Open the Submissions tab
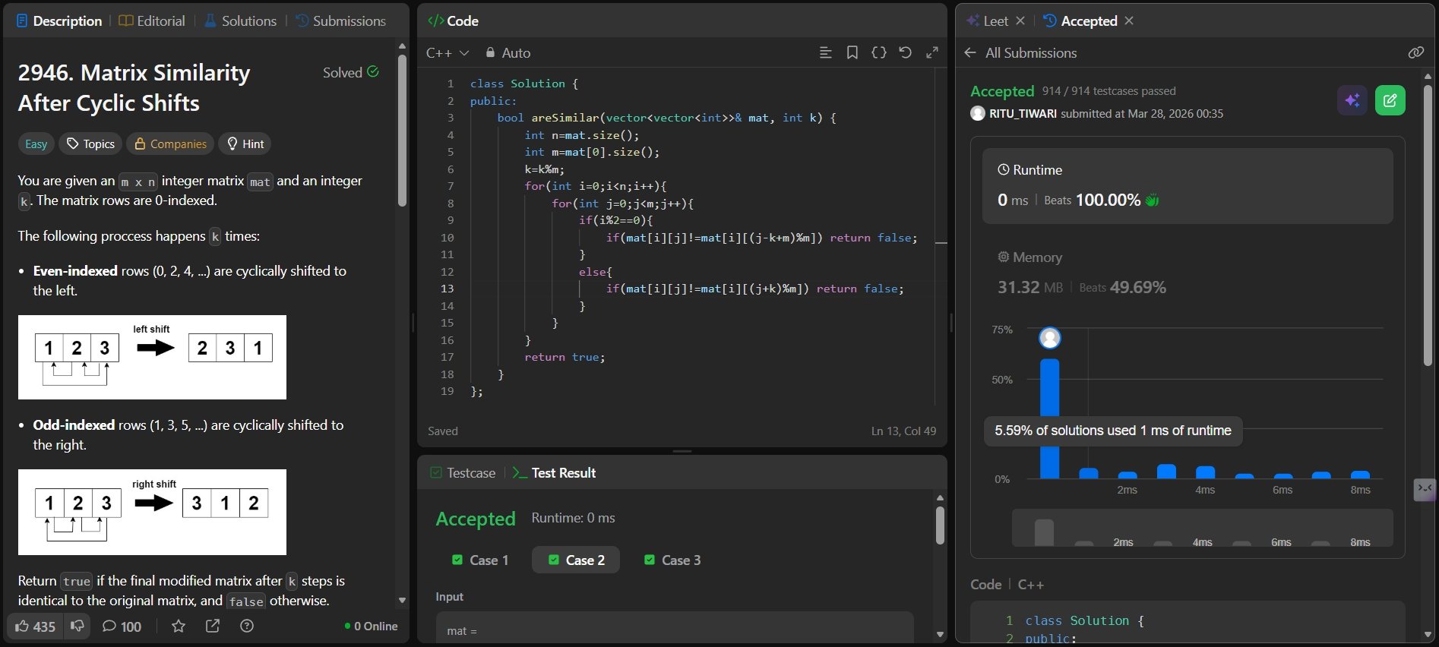Image resolution: width=1439 pixels, height=647 pixels. (x=340, y=21)
